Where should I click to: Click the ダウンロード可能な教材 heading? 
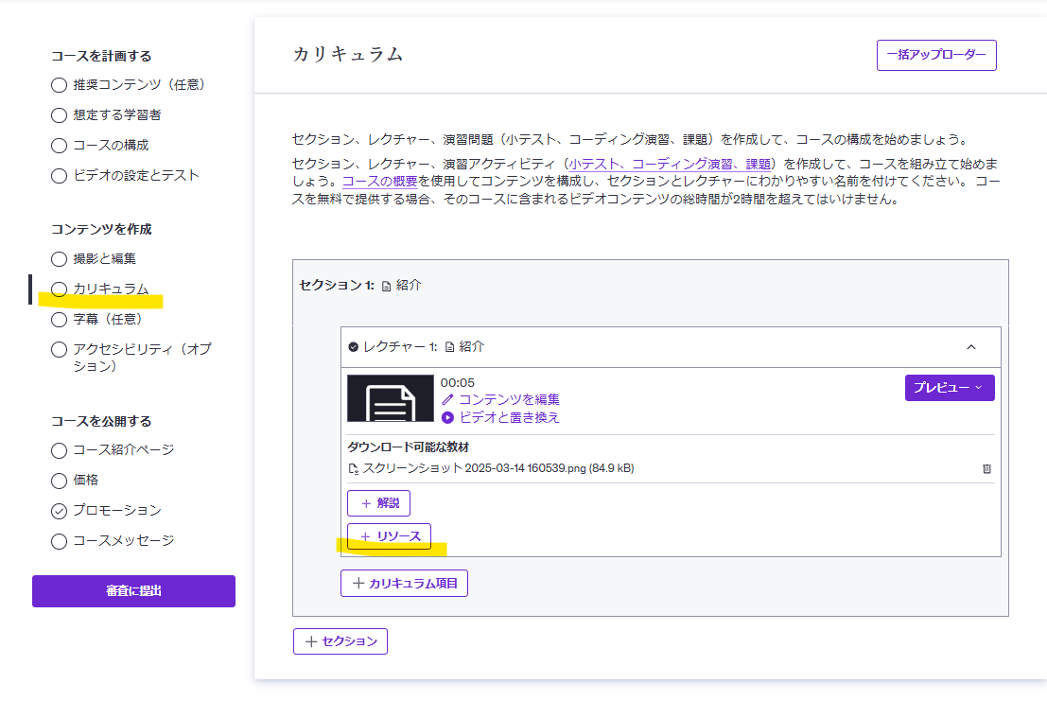(408, 447)
